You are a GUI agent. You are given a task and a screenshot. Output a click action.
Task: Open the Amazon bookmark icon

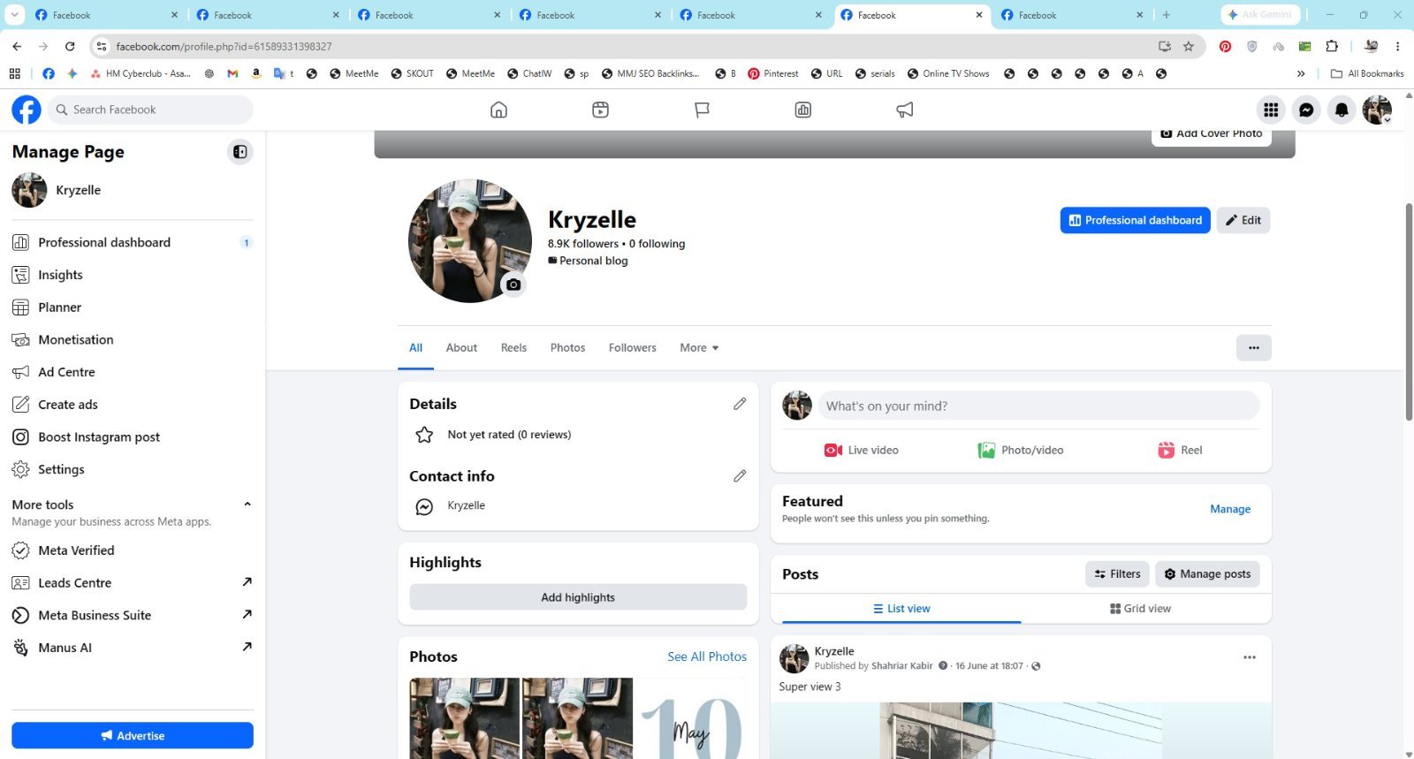pos(256,73)
